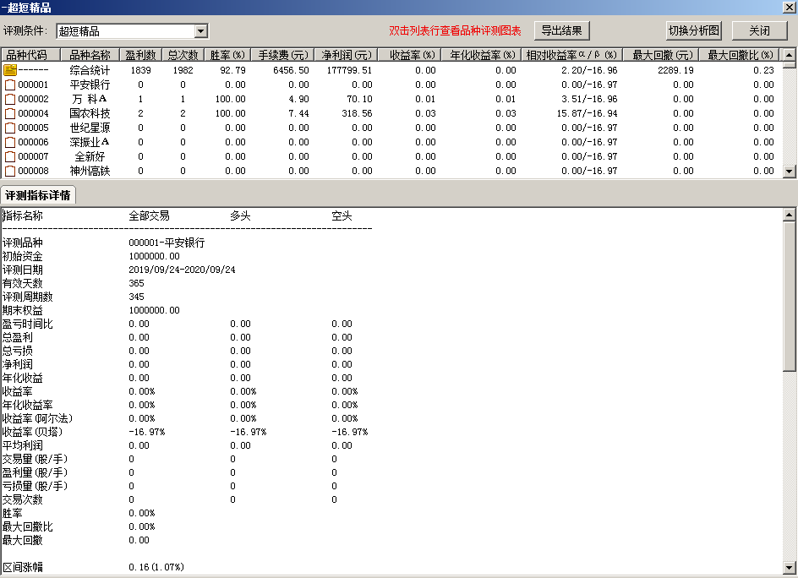The image size is (798, 578).
Task: Click the page icon next to 000001 平安银行
Action: 12,85
